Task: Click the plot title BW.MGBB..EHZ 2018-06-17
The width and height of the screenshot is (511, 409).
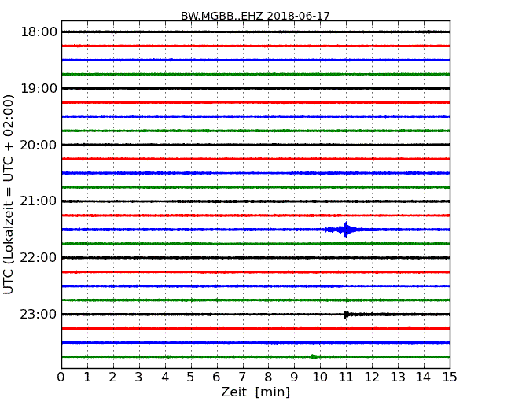Action: tap(256, 16)
